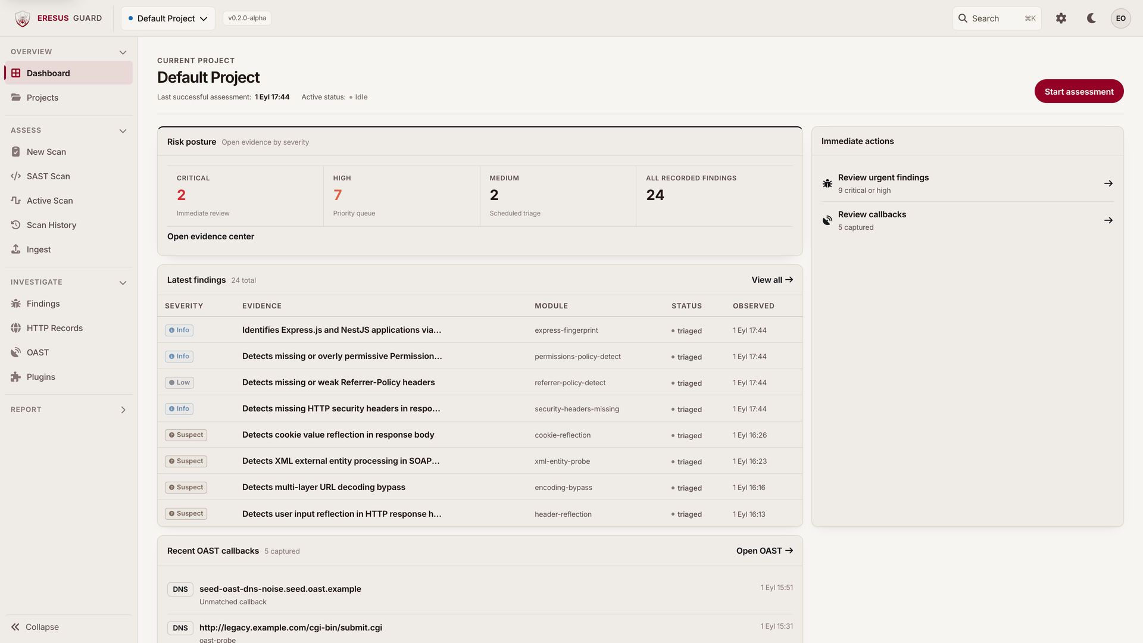Click the HTTP Records globe icon
Screen dimensions: 1143x643
(x=16, y=328)
